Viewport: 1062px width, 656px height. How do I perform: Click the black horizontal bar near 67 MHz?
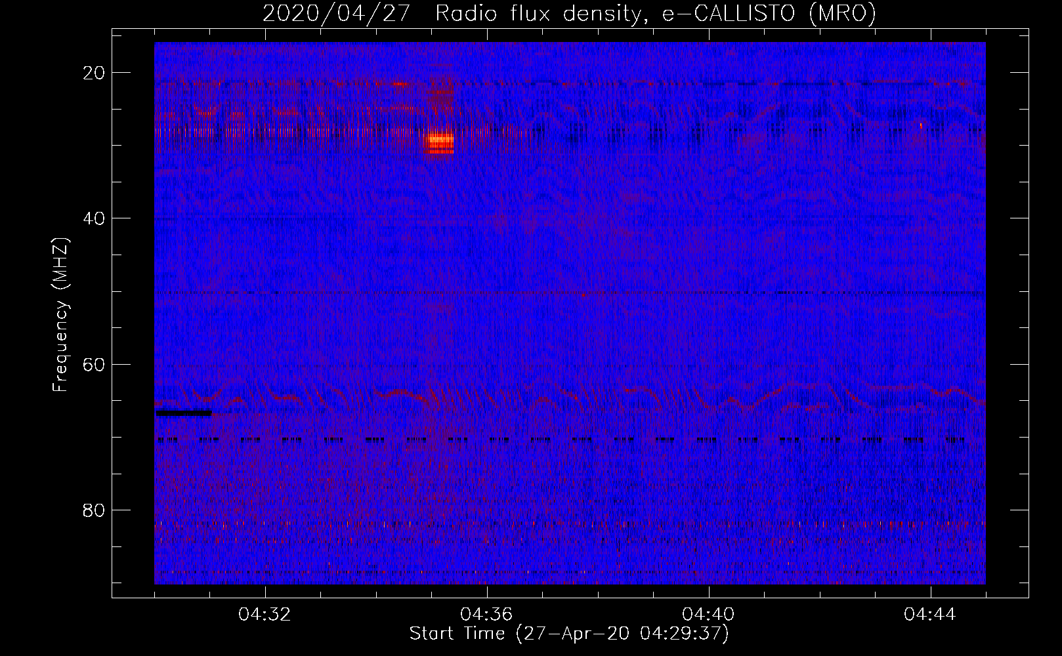184,413
